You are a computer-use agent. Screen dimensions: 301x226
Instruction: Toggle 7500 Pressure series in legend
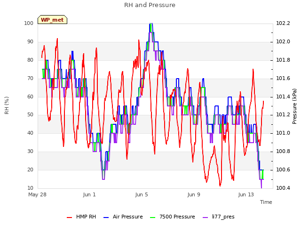[x=173, y=217]
